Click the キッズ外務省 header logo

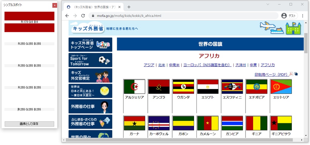click(x=88, y=28)
